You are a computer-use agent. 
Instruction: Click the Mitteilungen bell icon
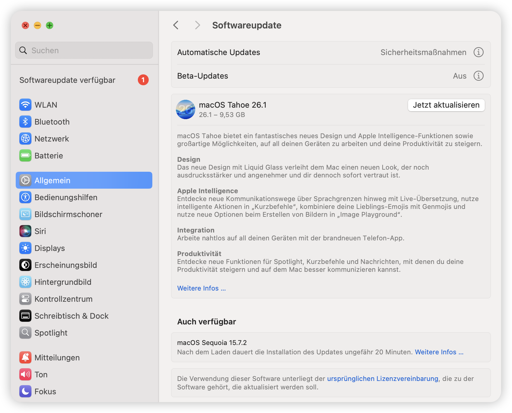[x=25, y=358]
